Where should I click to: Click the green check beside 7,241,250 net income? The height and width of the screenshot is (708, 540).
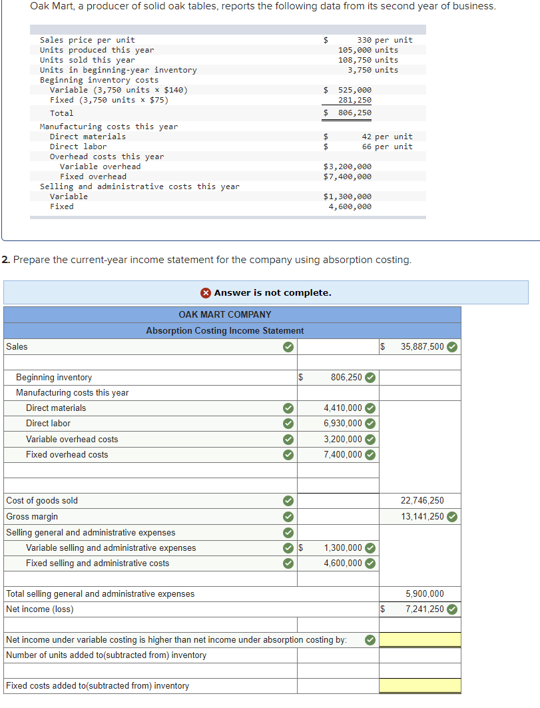pyautogui.click(x=452, y=609)
